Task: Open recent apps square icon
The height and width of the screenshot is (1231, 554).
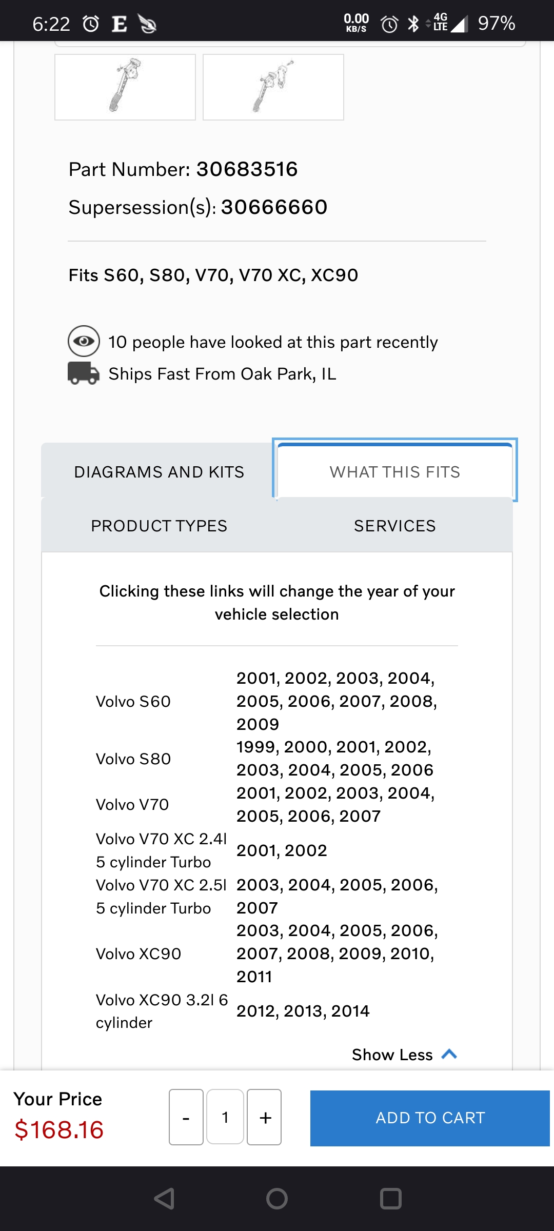Action: [390, 1199]
